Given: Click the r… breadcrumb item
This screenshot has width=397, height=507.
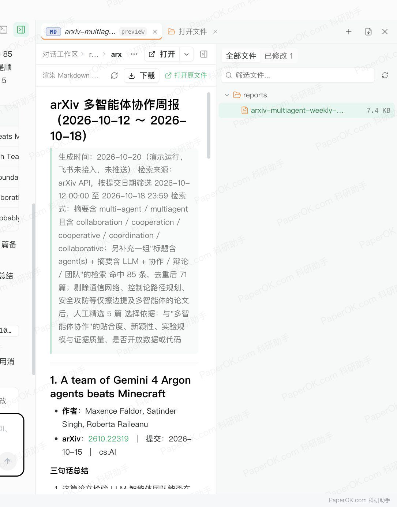Looking at the screenshot, I should click(x=94, y=55).
